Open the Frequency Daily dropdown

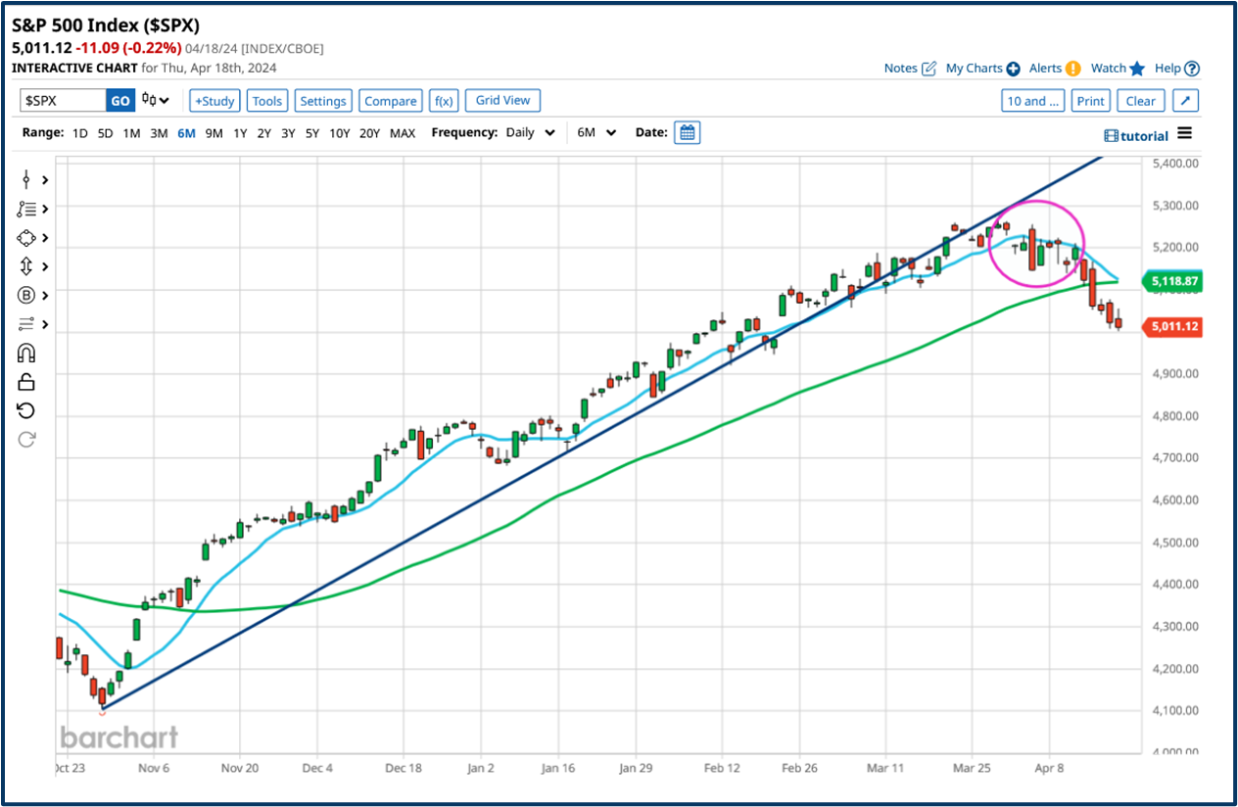529,132
